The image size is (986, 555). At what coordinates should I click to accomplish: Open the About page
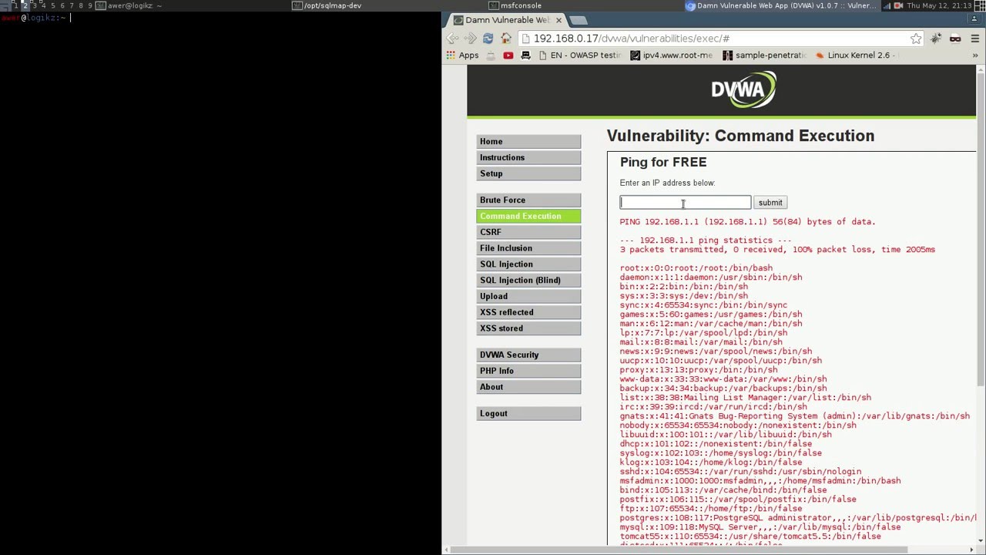pyautogui.click(x=528, y=387)
